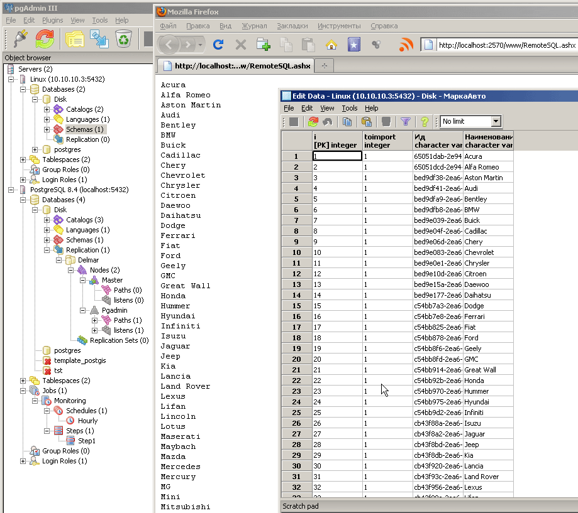Screen dimensions: 578x513
Task: Click the Chevrolet cell in data grid
Action: point(488,252)
